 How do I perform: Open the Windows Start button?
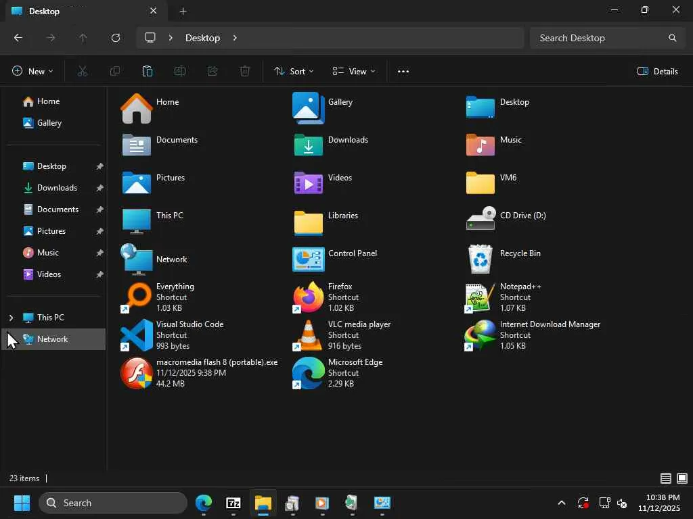[22, 503]
